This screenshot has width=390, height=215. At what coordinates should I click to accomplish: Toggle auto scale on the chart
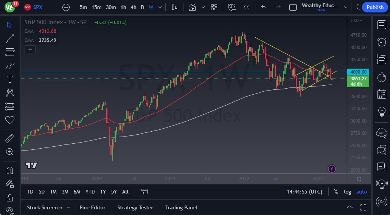coord(361,192)
